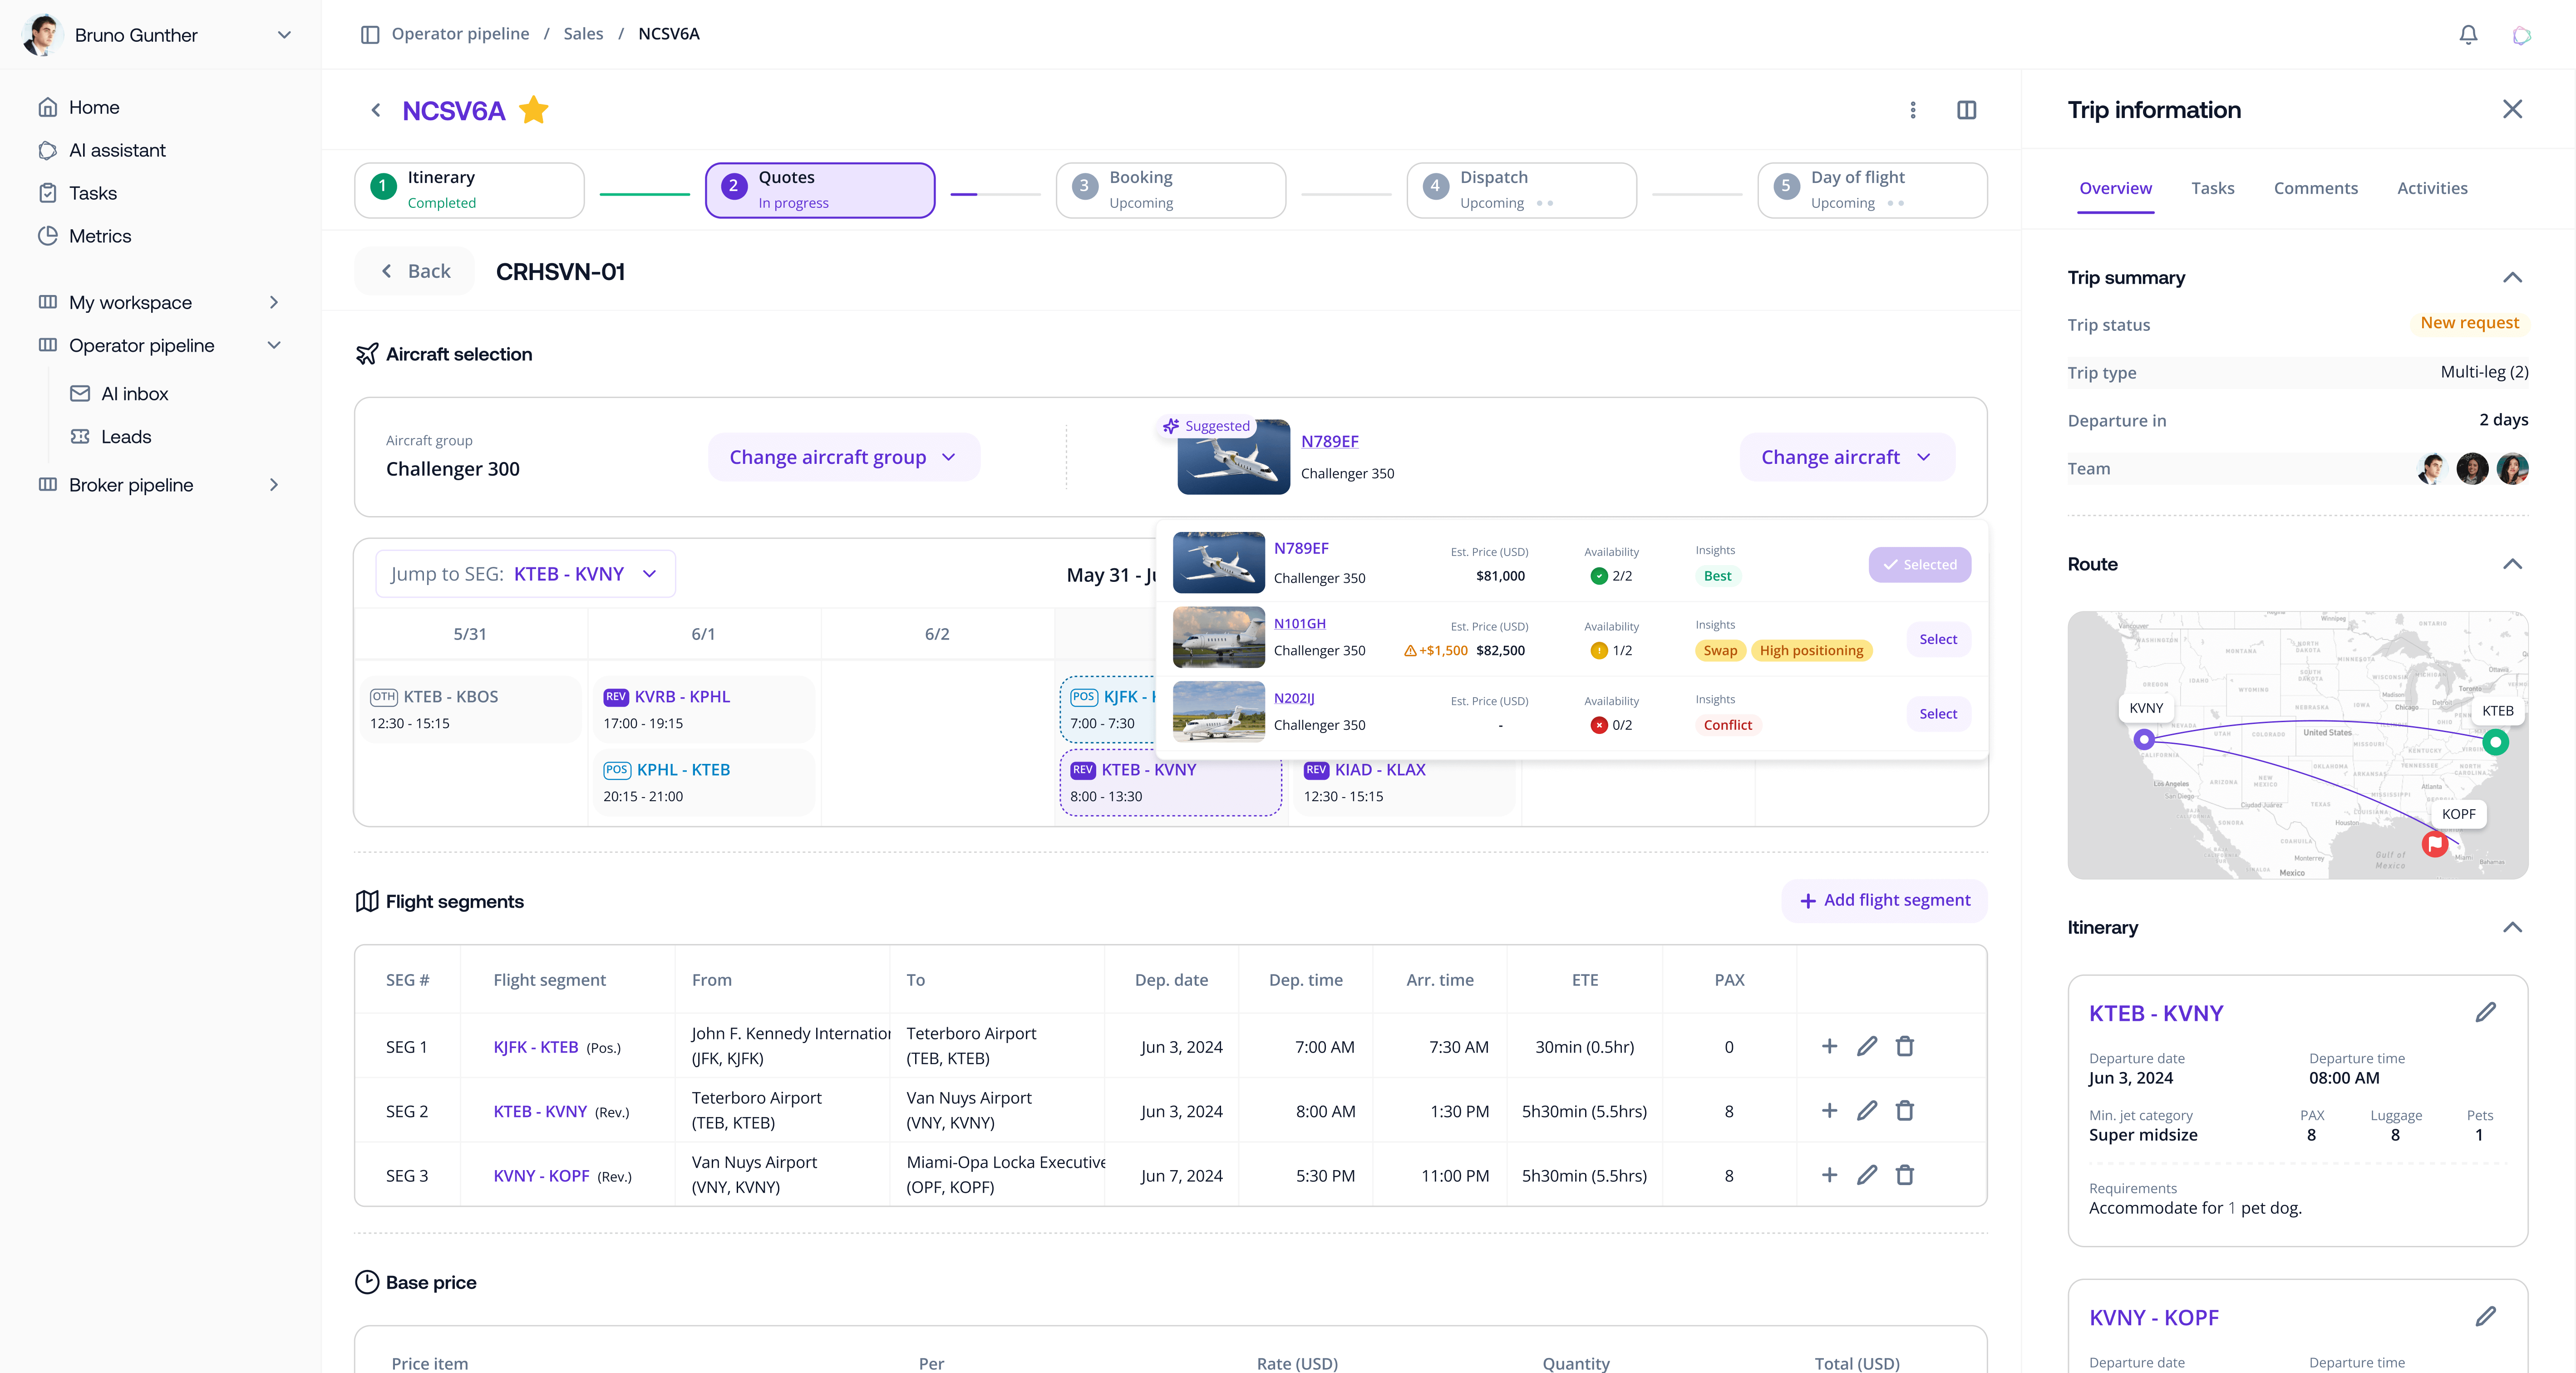Edit flight segment SEG 3

[1867, 1175]
